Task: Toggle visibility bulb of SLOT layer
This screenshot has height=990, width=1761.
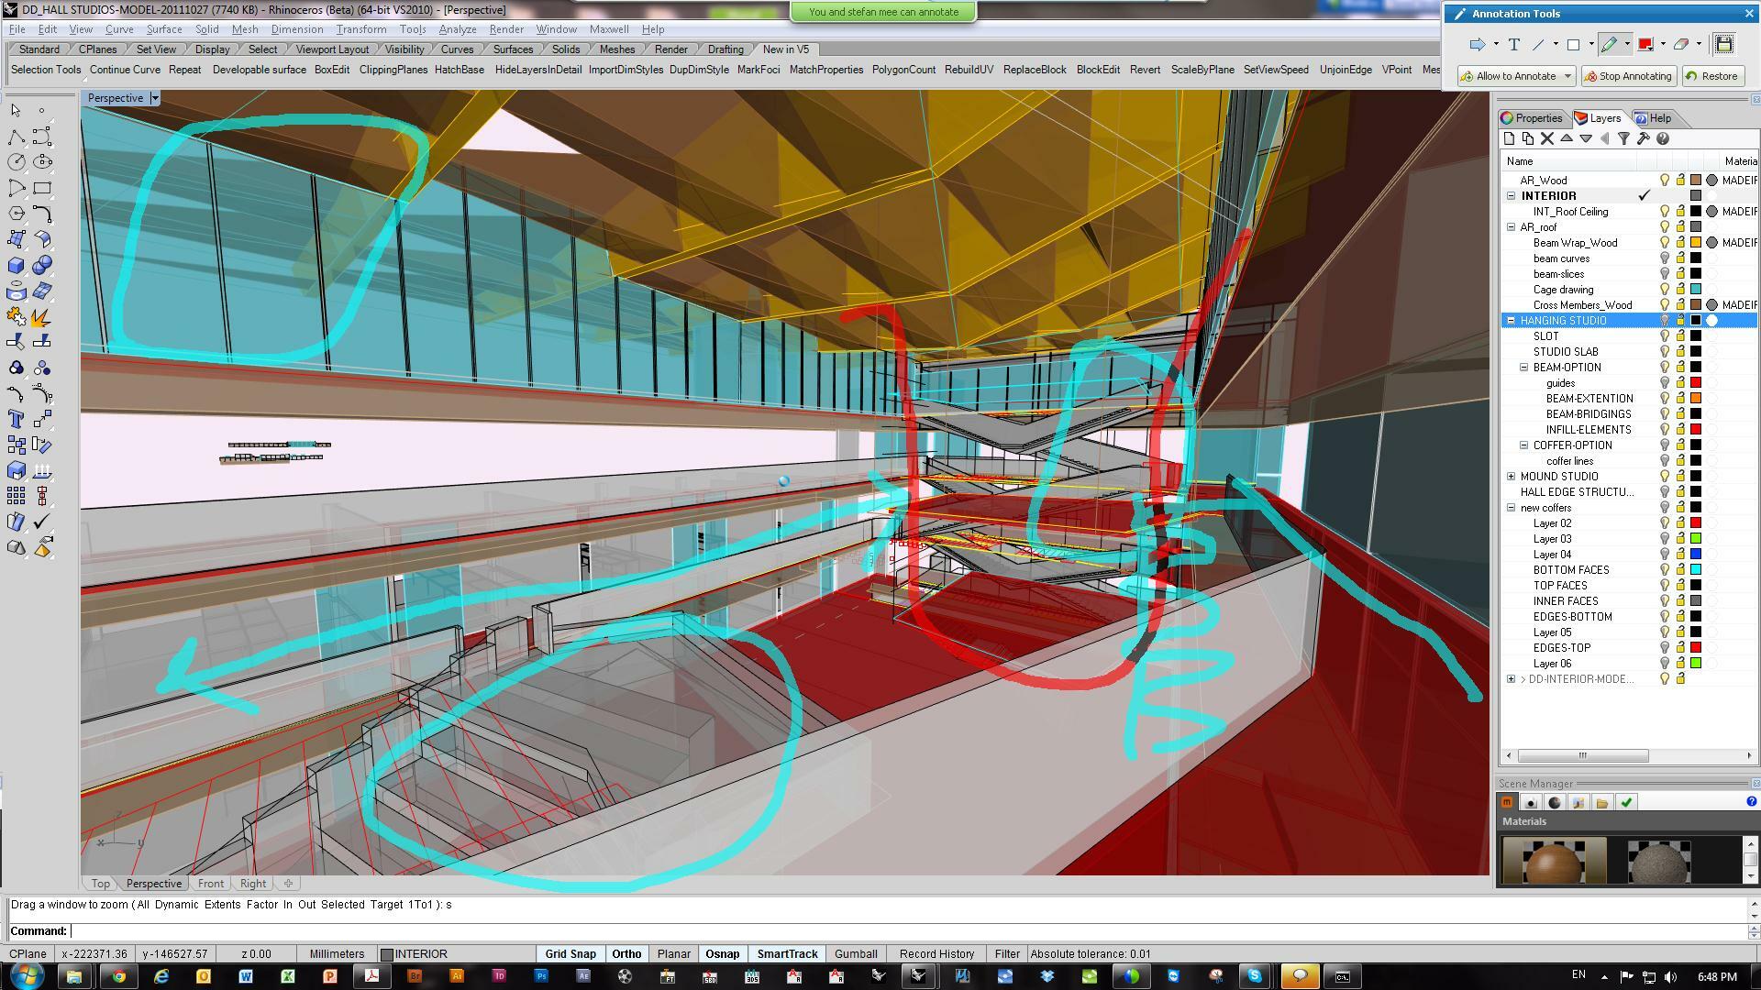Action: 1665,336
